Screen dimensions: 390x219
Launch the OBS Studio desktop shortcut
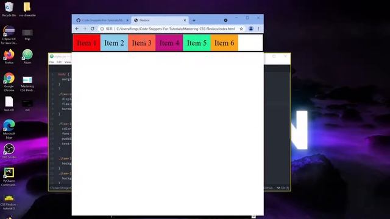[9, 151]
